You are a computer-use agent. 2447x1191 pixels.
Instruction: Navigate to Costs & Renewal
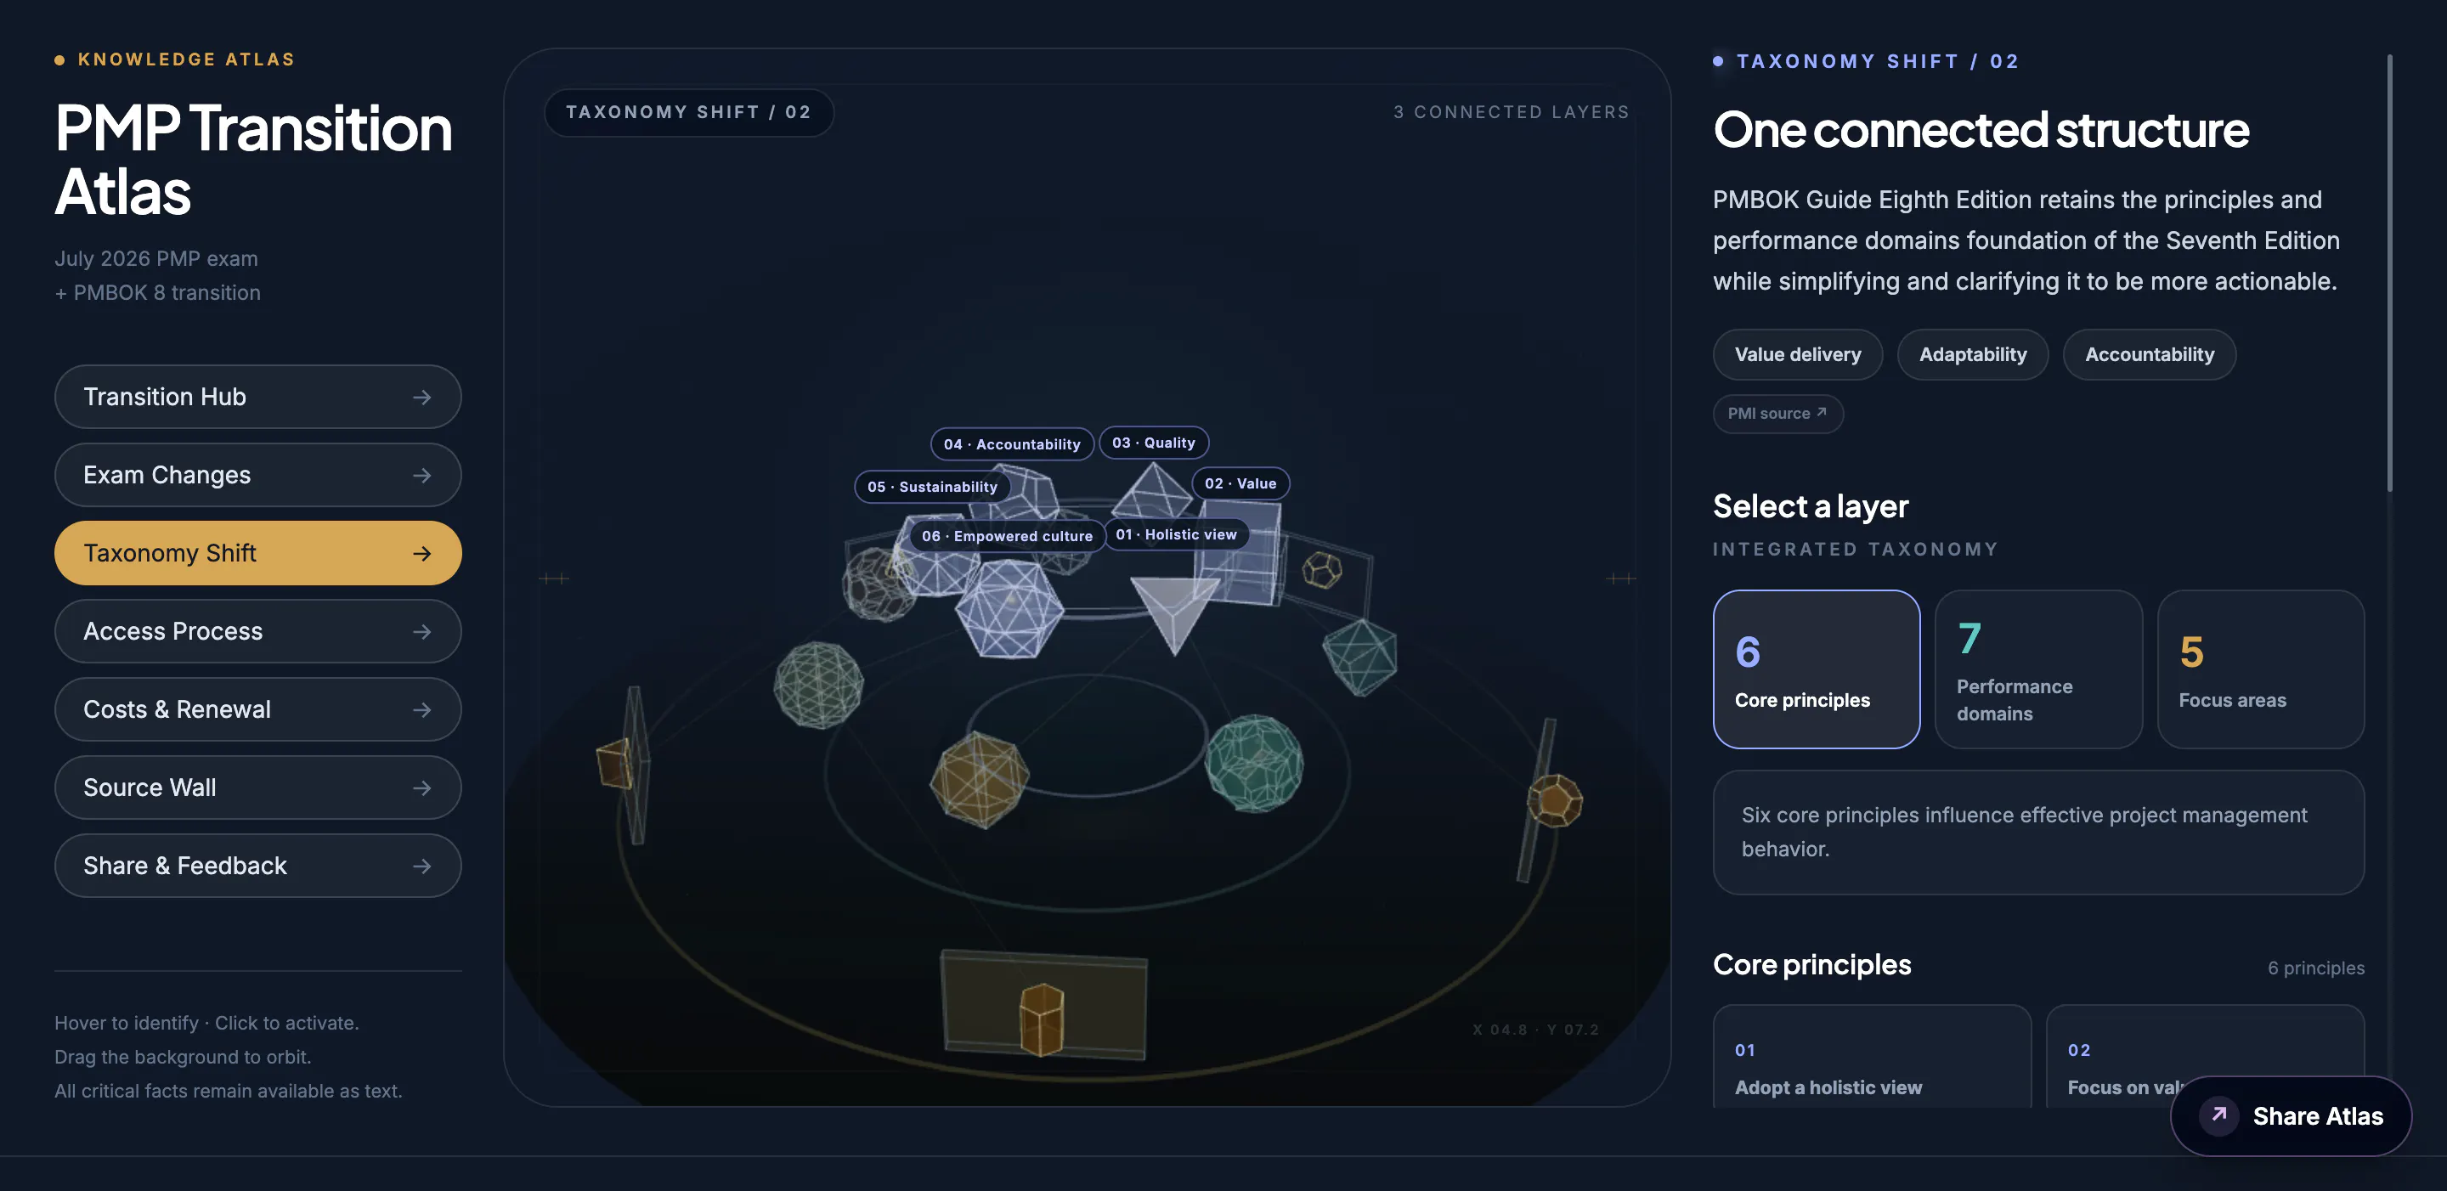tap(257, 709)
